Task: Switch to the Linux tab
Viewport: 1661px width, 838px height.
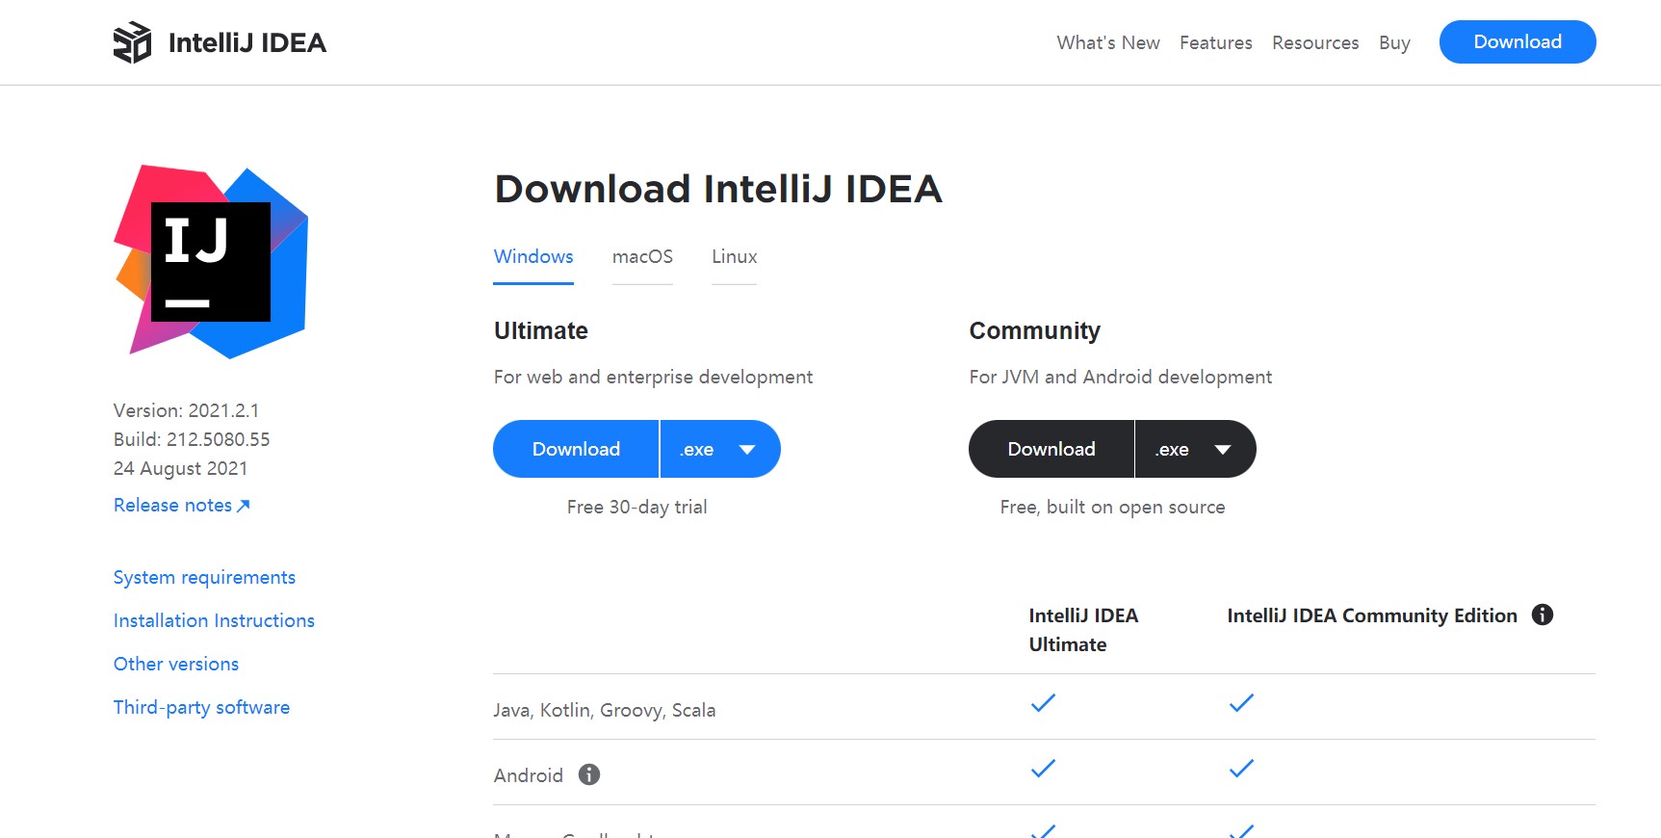Action: pyautogui.click(x=734, y=257)
